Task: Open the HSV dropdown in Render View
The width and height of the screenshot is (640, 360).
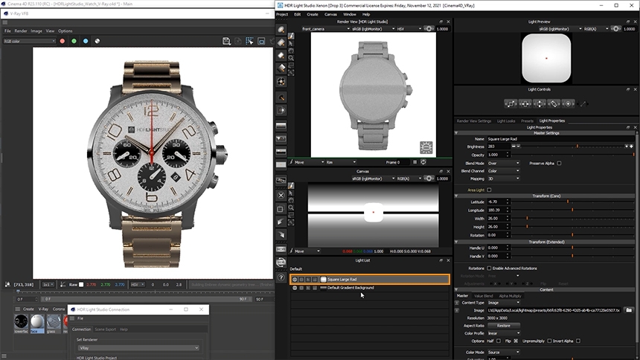Action: (x=409, y=29)
